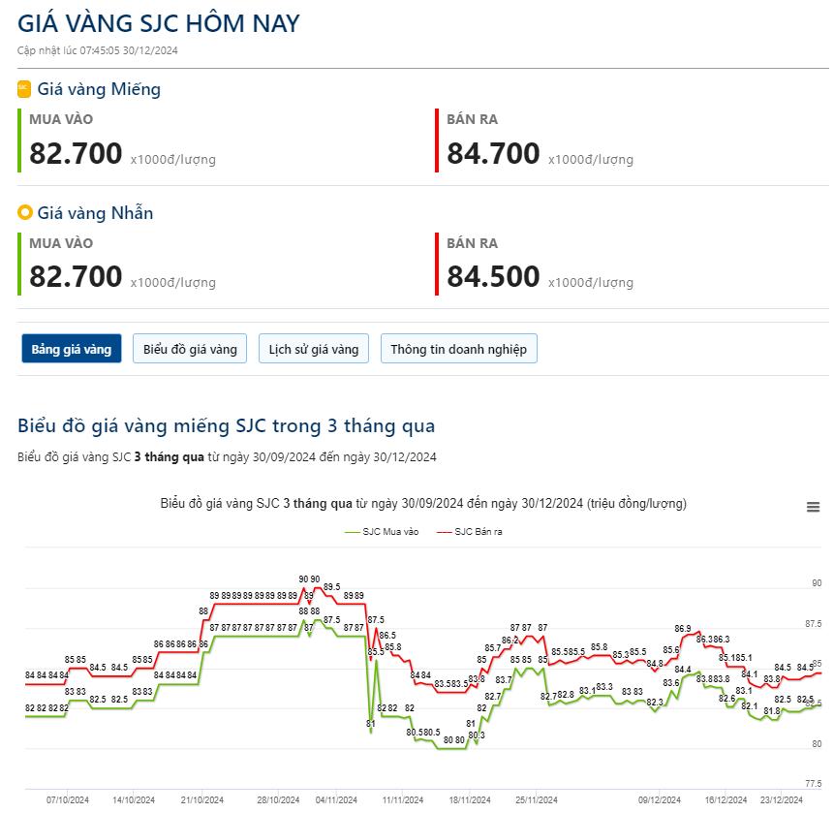Click MUA VÀO label under Giá vàng Nhẫn
Screen dimensions: 834x813
61,243
